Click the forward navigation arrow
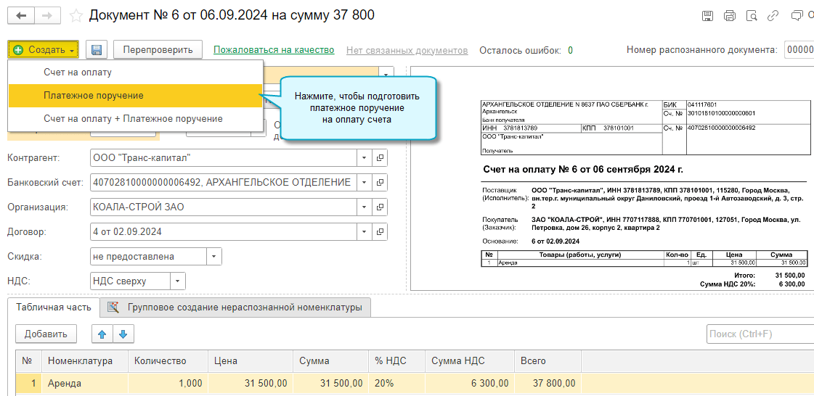The width and height of the screenshot is (814, 396). click(x=47, y=15)
